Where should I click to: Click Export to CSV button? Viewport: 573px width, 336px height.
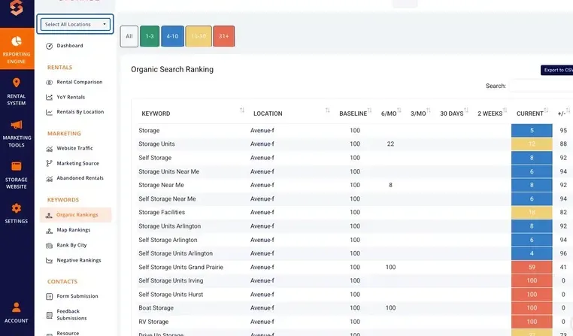557,70
